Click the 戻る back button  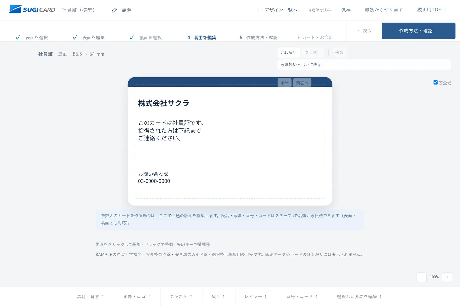(x=364, y=31)
